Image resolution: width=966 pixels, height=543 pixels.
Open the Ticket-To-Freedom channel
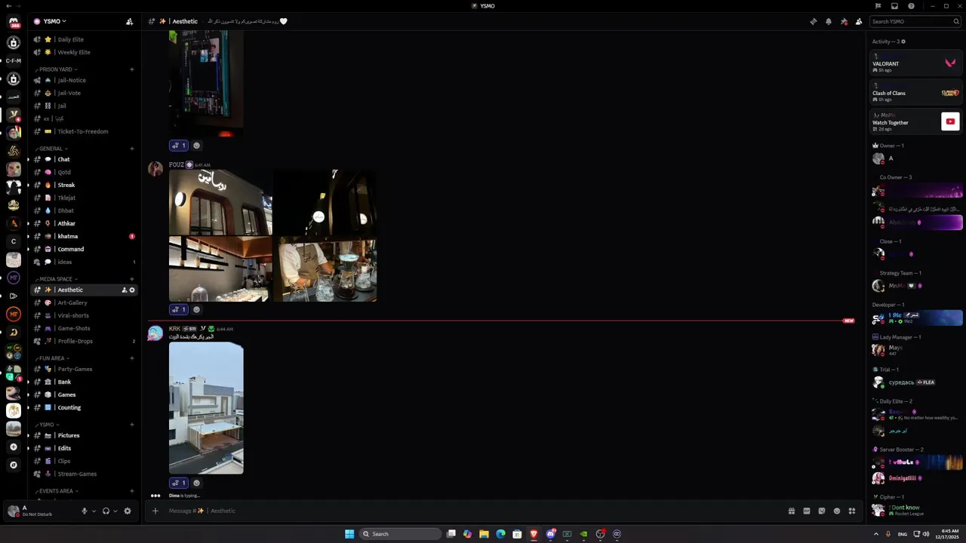click(x=84, y=131)
